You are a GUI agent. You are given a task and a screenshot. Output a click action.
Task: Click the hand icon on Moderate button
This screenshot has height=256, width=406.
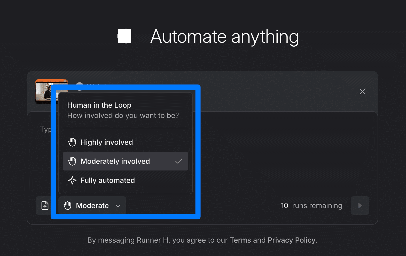(x=67, y=206)
